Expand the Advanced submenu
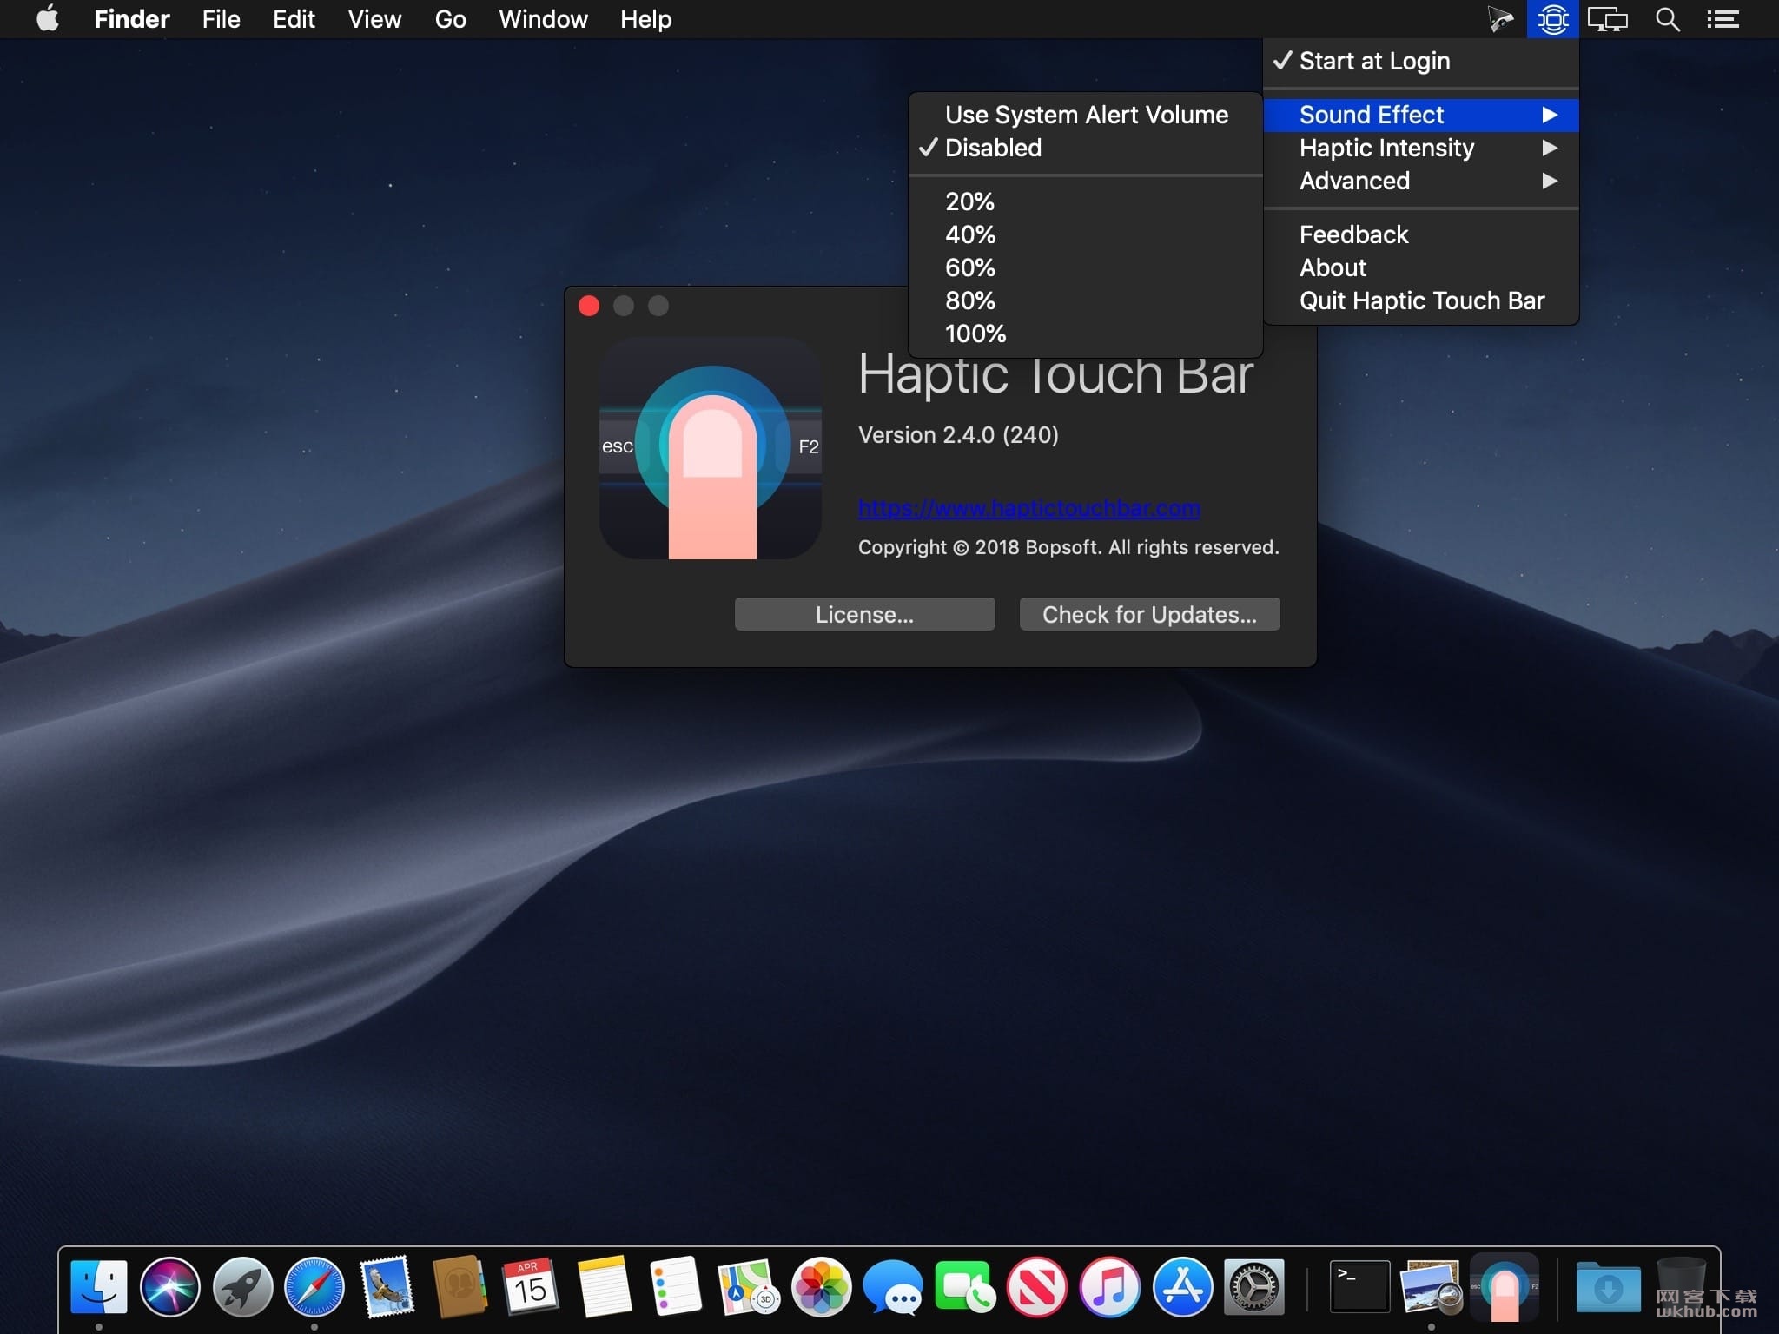Image resolution: width=1779 pixels, height=1334 pixels. click(x=1421, y=181)
